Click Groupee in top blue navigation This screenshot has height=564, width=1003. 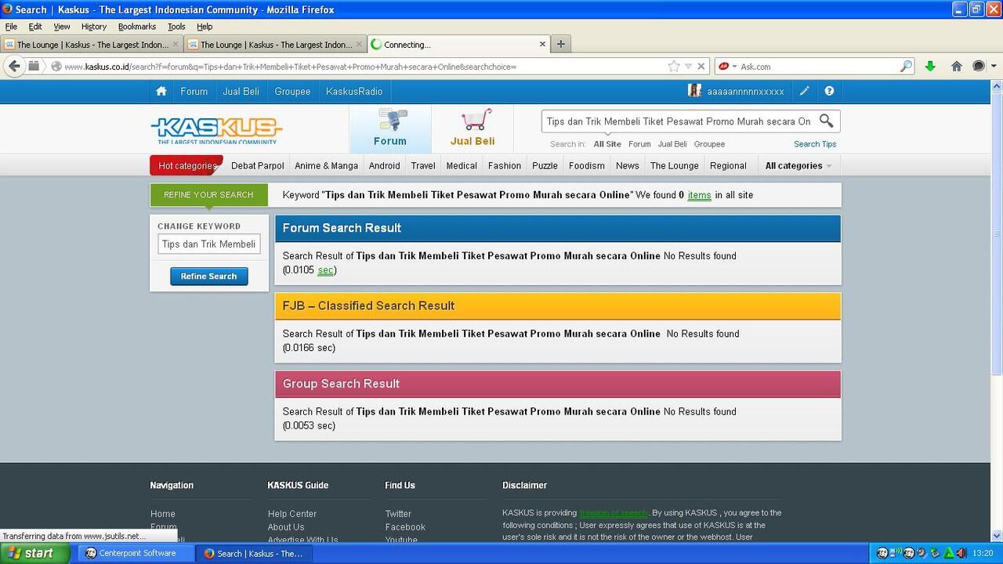click(292, 92)
